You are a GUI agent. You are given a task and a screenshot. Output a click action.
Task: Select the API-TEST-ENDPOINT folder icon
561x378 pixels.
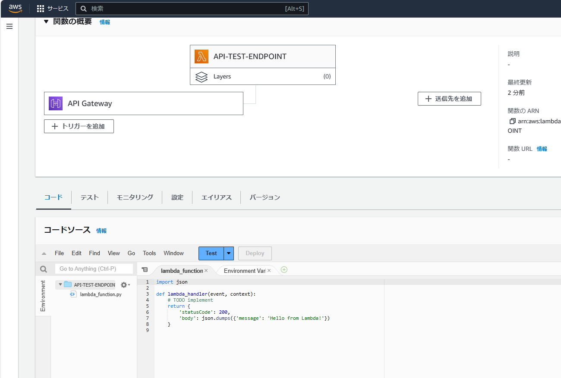pyautogui.click(x=68, y=284)
